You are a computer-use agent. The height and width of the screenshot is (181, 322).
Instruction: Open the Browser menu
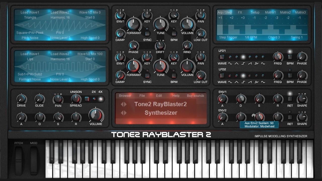tap(125, 96)
